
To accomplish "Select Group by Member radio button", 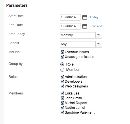I will pos(62,70).
